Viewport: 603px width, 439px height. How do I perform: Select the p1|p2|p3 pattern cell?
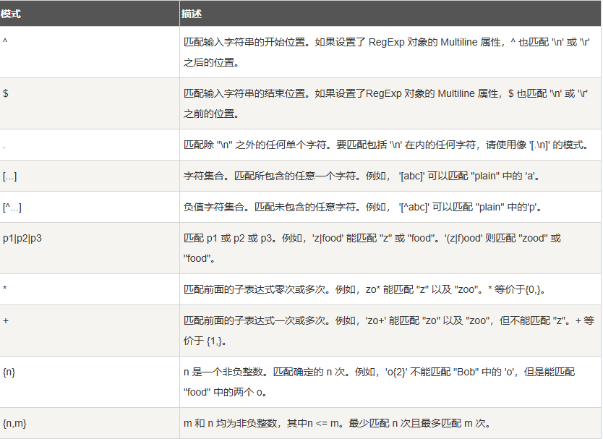[x=22, y=237]
